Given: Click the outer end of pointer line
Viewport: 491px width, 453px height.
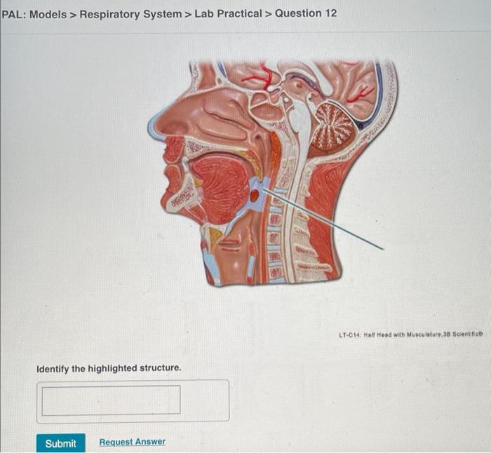Looking at the screenshot, I should pos(383,248).
